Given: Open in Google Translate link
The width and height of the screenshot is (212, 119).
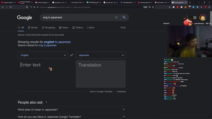Looking at the screenshot, I should pyautogui.click(x=101, y=92).
